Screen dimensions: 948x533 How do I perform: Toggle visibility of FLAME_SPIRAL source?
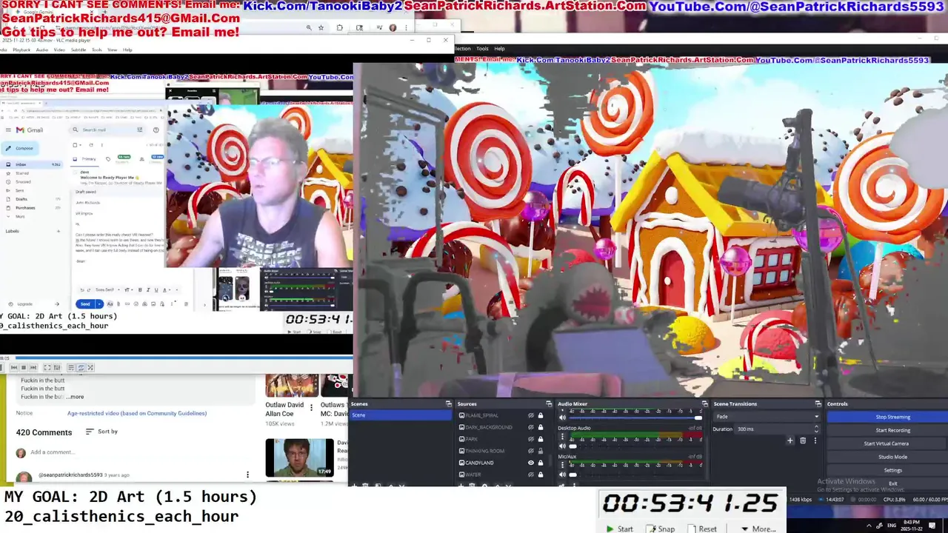pos(531,415)
